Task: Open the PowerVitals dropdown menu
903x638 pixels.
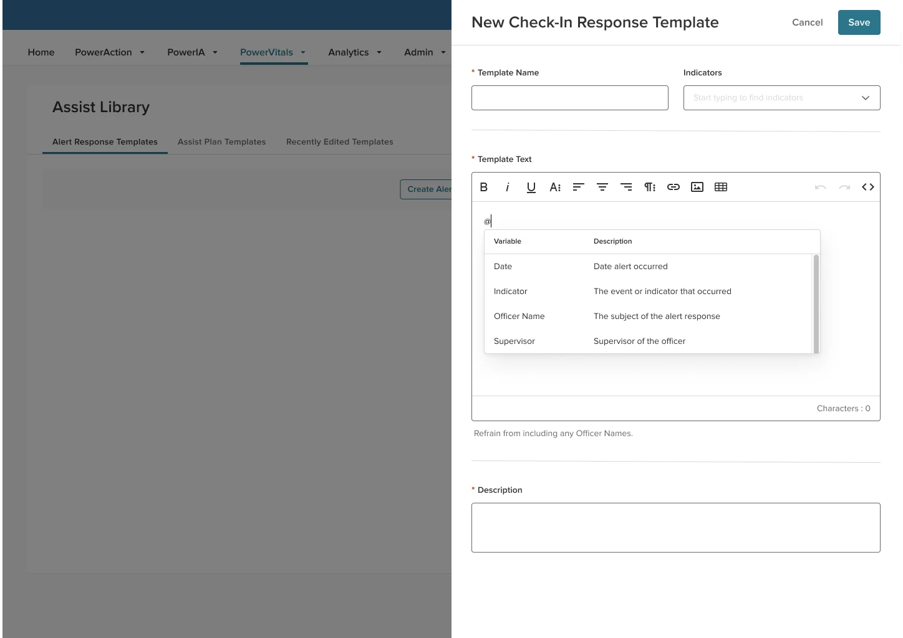Action: click(x=273, y=52)
